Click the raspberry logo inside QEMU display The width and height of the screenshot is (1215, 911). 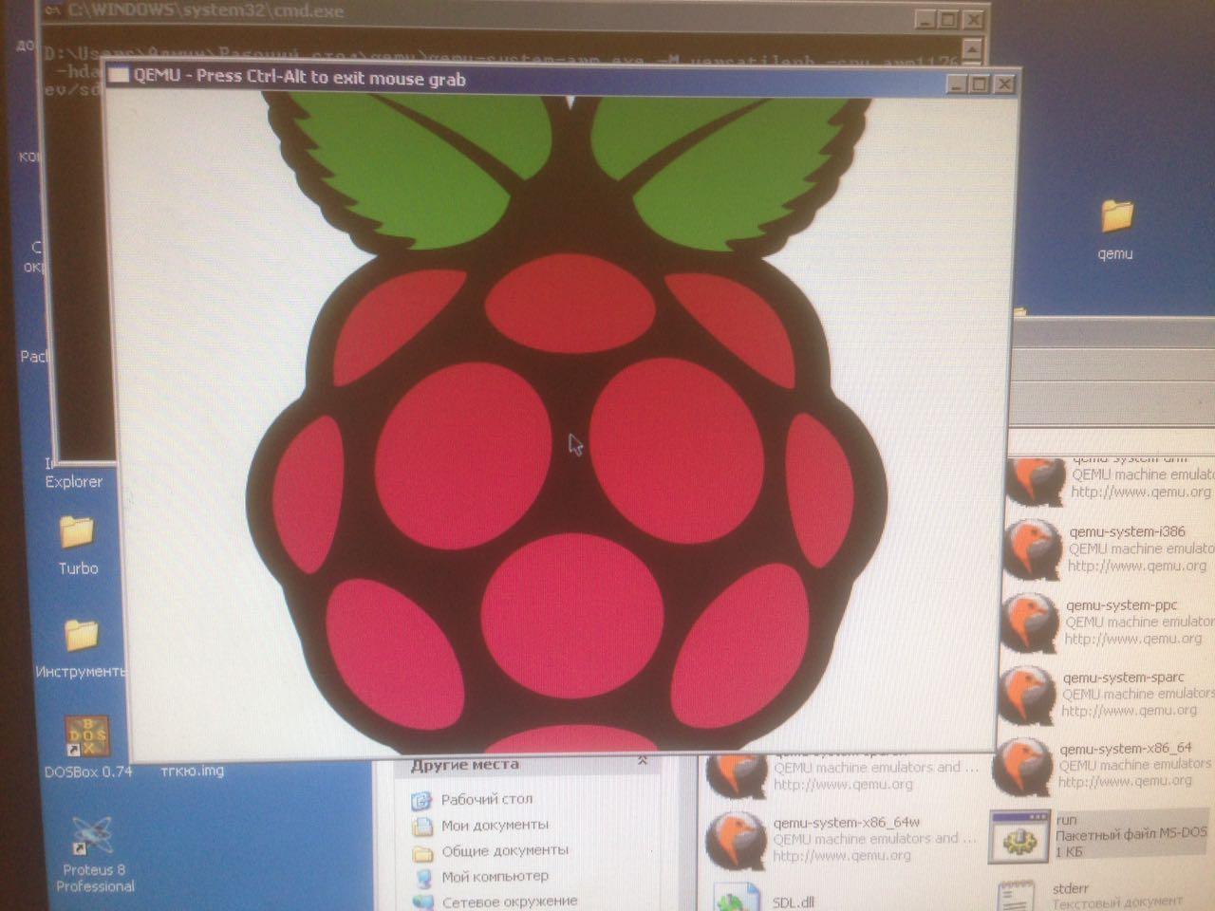pyautogui.click(x=568, y=427)
